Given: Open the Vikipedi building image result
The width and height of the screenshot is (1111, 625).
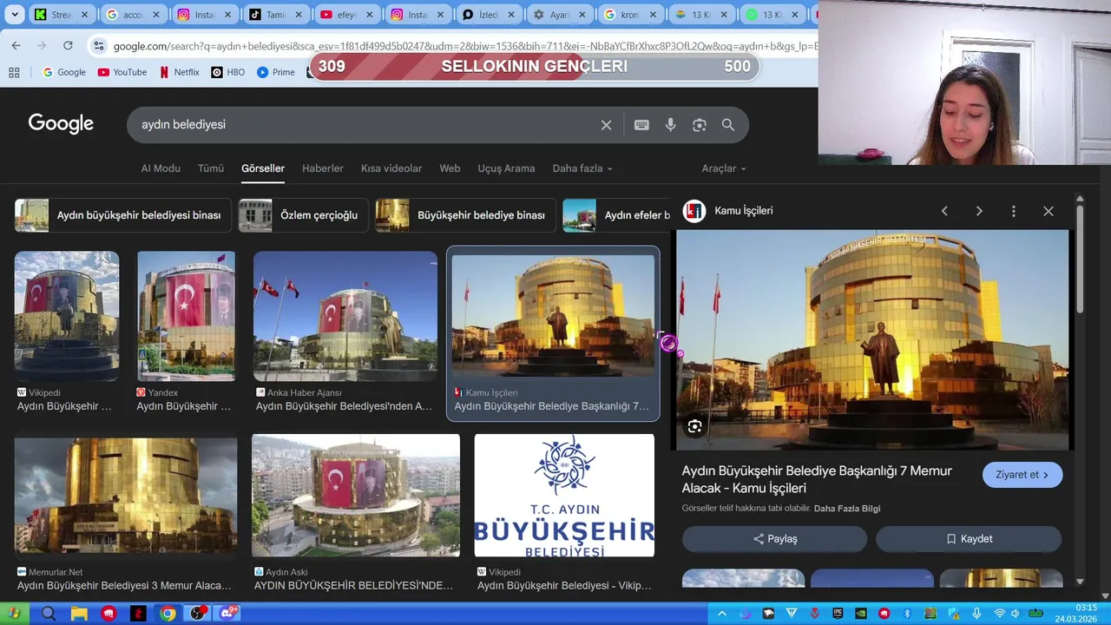Looking at the screenshot, I should pos(67,317).
